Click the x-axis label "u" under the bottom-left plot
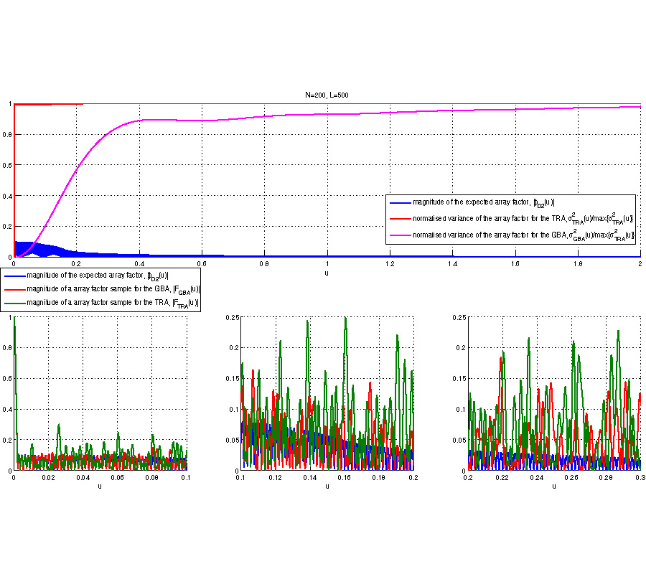This screenshot has width=646, height=574. point(100,486)
